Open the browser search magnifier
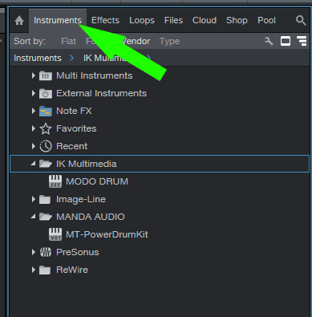This screenshot has height=317, width=312. (301, 20)
